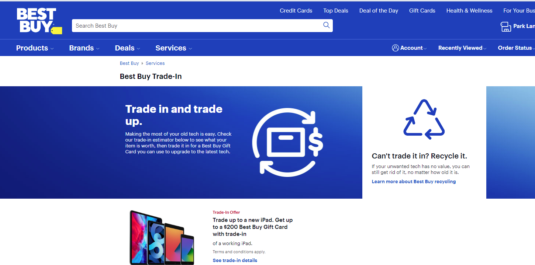Learn more about Best Buy recycling
This screenshot has width=535, height=265.
tap(414, 182)
